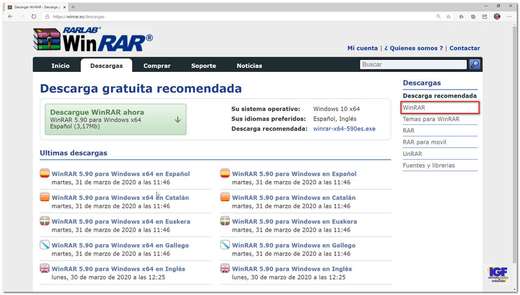Screen dimensions: 520x295
Task: Click the share icon in browser toolbar
Action: (x=485, y=16)
